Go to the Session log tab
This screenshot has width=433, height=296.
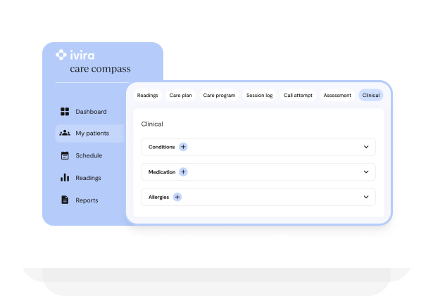pyautogui.click(x=259, y=95)
